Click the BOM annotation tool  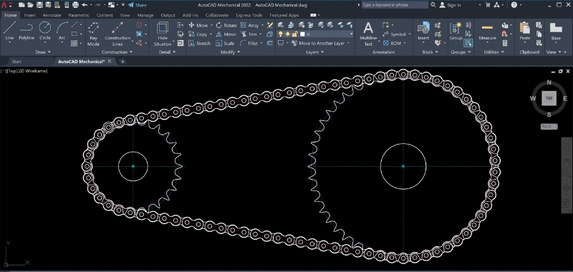coord(392,43)
